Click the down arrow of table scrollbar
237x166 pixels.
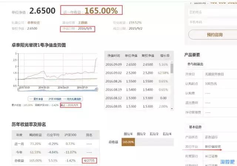[x=172, y=108]
